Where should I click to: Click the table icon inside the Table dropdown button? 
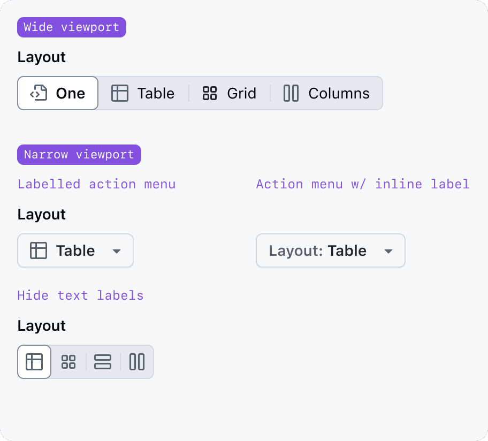(39, 250)
